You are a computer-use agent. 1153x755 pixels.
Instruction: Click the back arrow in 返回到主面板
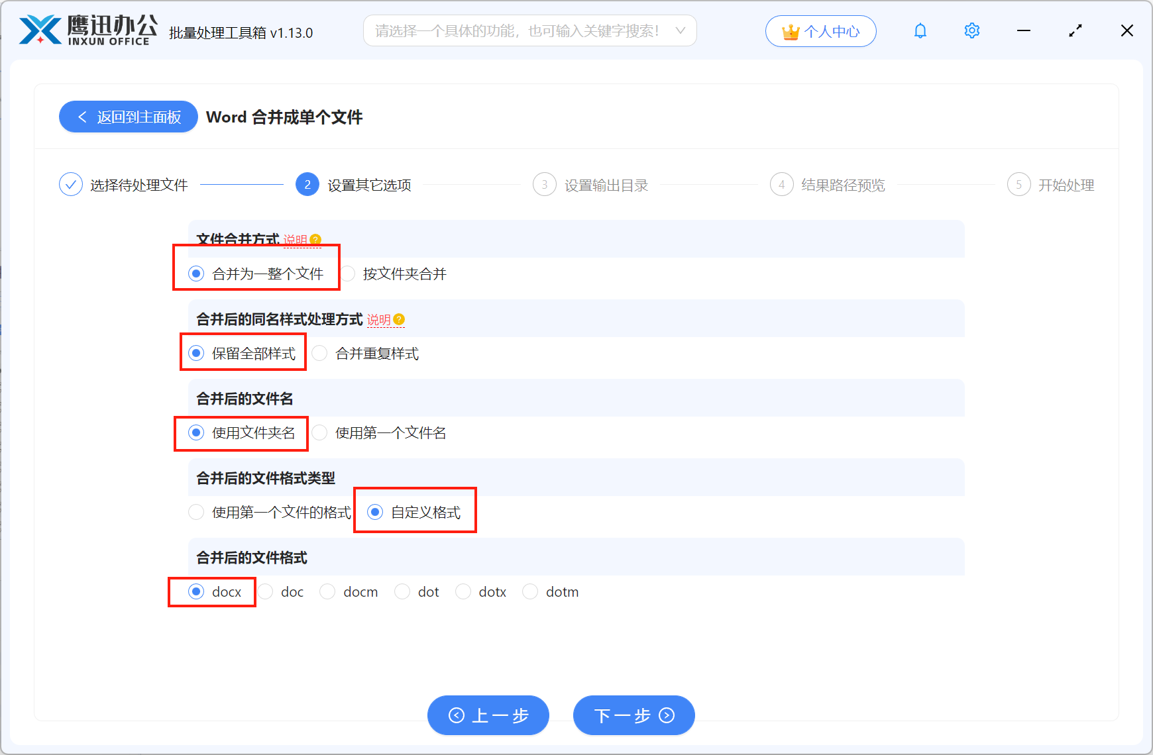click(82, 117)
